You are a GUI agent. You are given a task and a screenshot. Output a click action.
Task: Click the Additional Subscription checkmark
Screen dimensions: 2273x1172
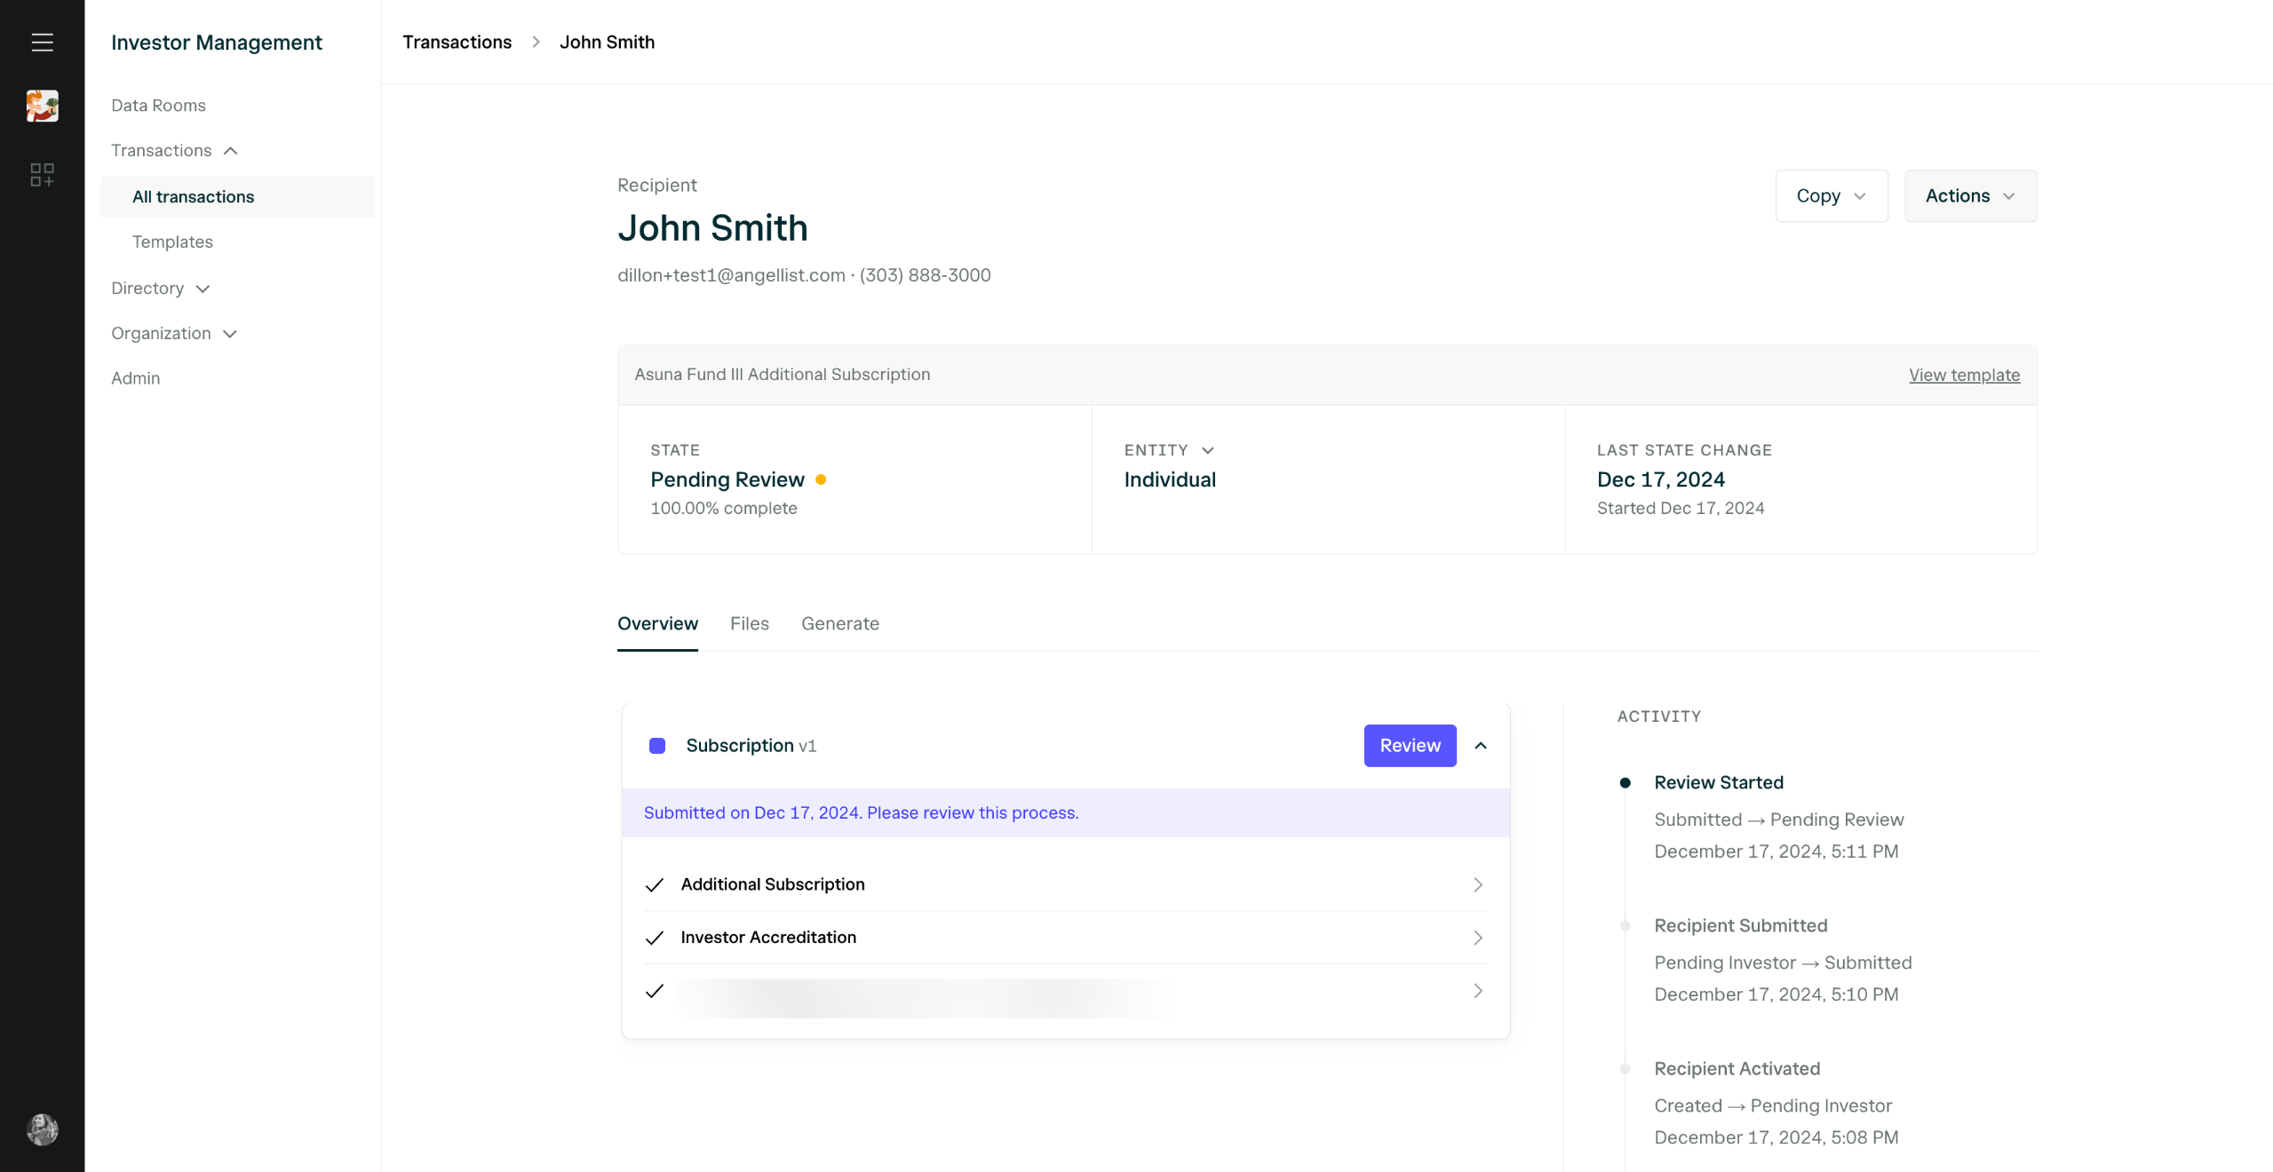[655, 885]
